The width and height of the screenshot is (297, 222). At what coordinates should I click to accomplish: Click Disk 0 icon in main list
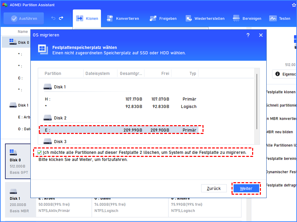click(13, 42)
